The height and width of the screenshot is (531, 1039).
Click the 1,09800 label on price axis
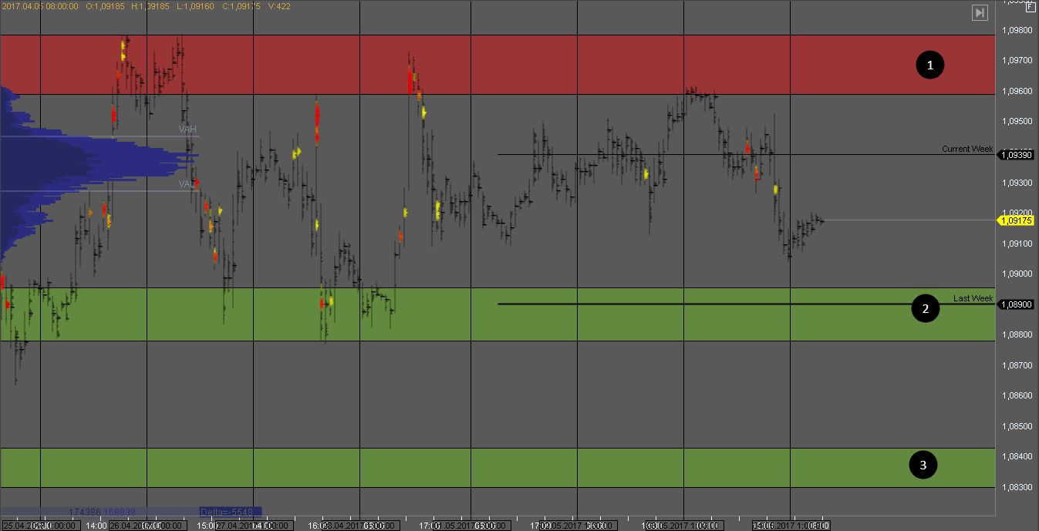click(x=1016, y=30)
